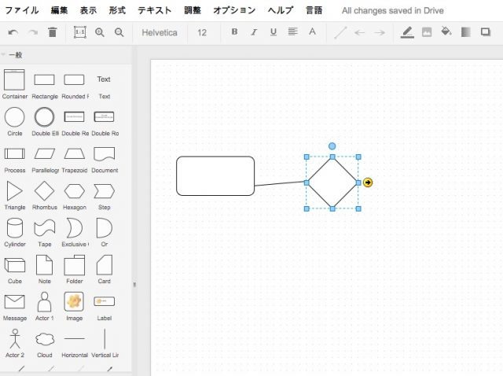The width and height of the screenshot is (503, 376).
Task: Click the delete trash can icon
Action: (53, 32)
